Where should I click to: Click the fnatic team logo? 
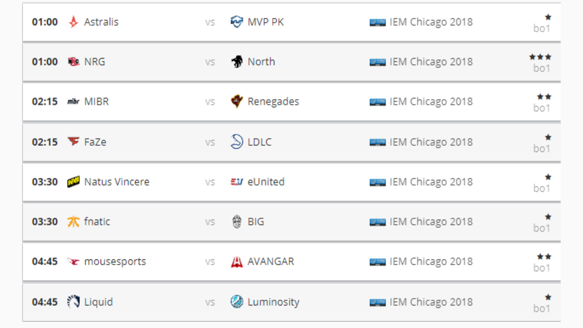(73, 222)
